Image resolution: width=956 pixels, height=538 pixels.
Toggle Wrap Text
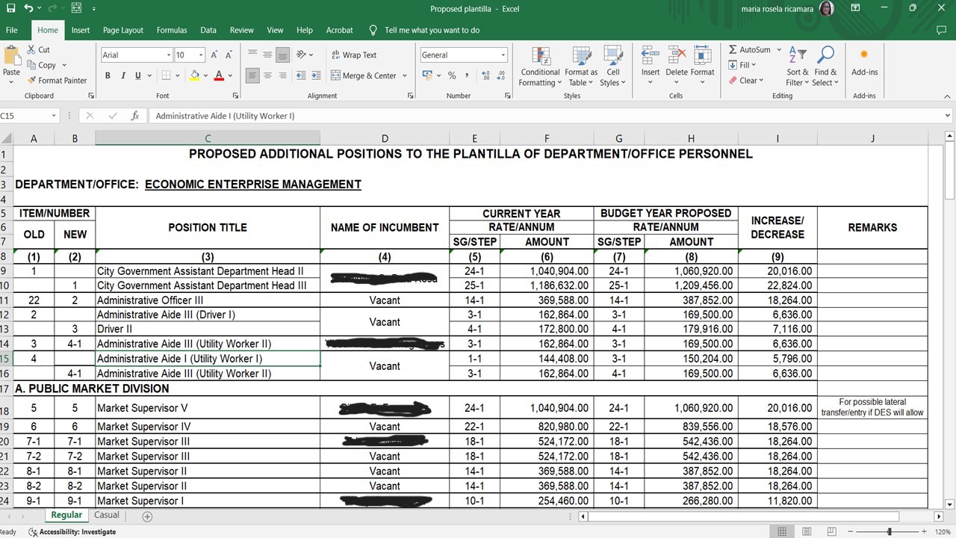[x=353, y=55]
